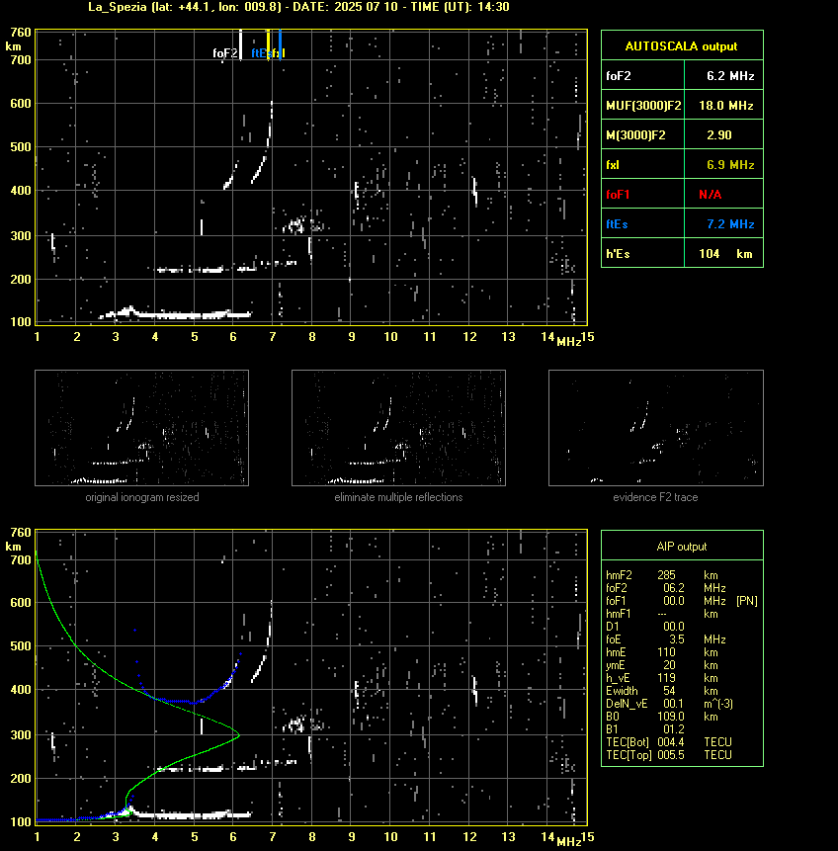Click the yellow fxI marker line on upper ionogram

pyautogui.click(x=268, y=44)
